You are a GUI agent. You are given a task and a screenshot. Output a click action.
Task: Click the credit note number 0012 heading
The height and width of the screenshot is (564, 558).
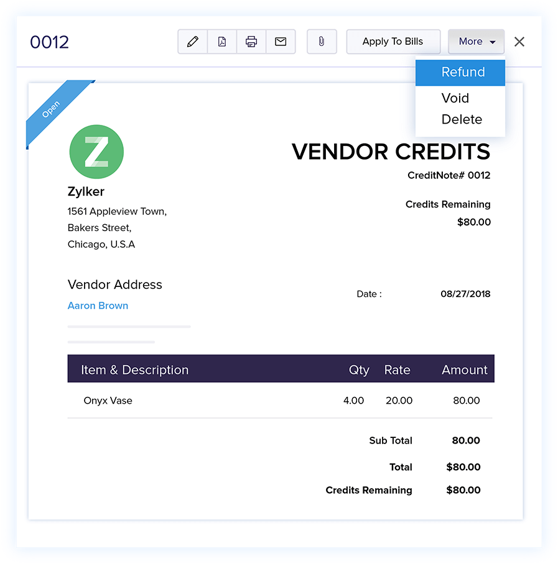pos(49,42)
